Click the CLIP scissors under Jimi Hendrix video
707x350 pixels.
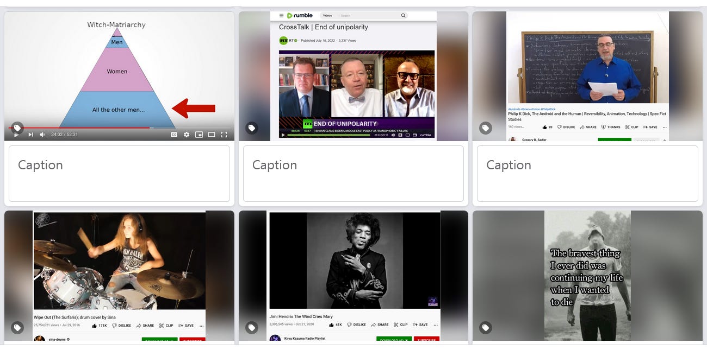pos(395,324)
